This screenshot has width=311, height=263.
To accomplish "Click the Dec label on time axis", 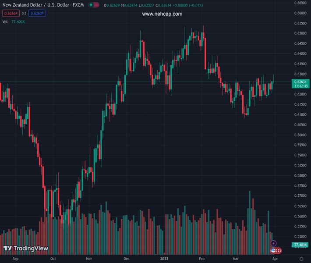I will click(126, 259).
